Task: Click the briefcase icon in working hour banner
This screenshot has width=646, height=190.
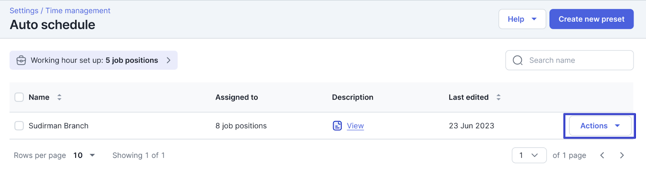Action: click(21, 60)
